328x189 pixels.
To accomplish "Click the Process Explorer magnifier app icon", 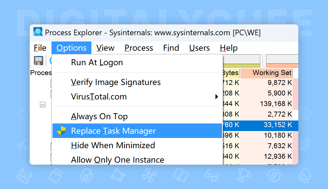I will (38, 32).
